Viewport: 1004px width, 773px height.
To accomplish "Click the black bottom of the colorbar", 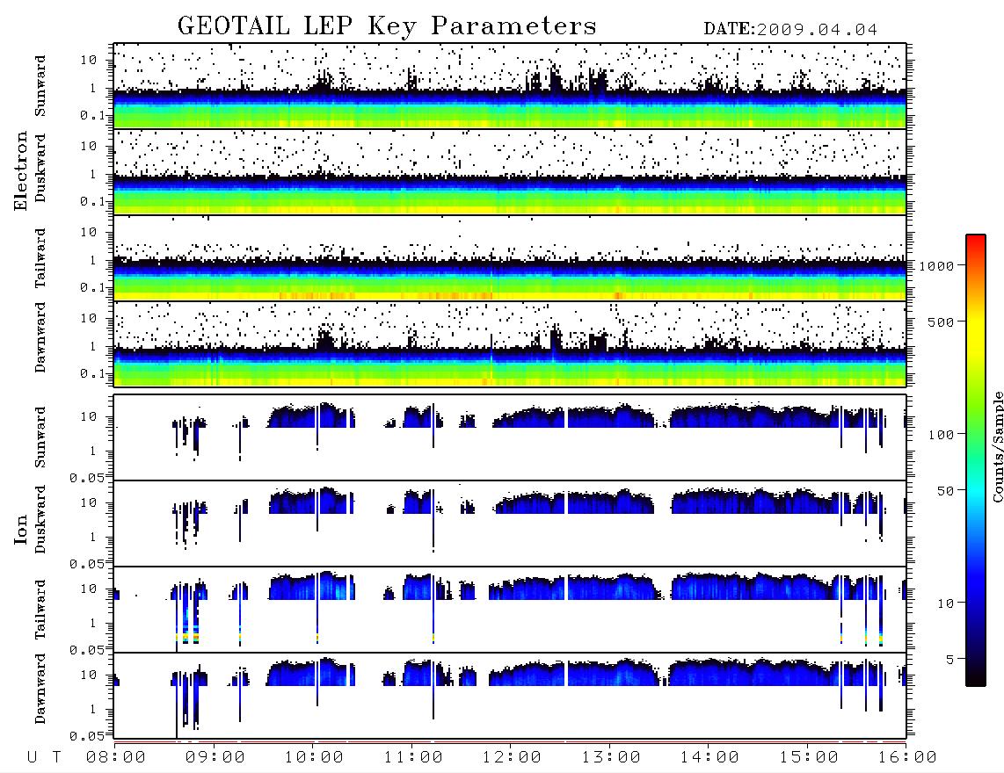I will click(x=976, y=680).
